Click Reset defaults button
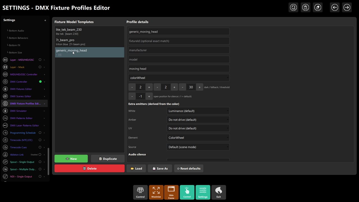The height and width of the screenshot is (202, 359). 189,168
